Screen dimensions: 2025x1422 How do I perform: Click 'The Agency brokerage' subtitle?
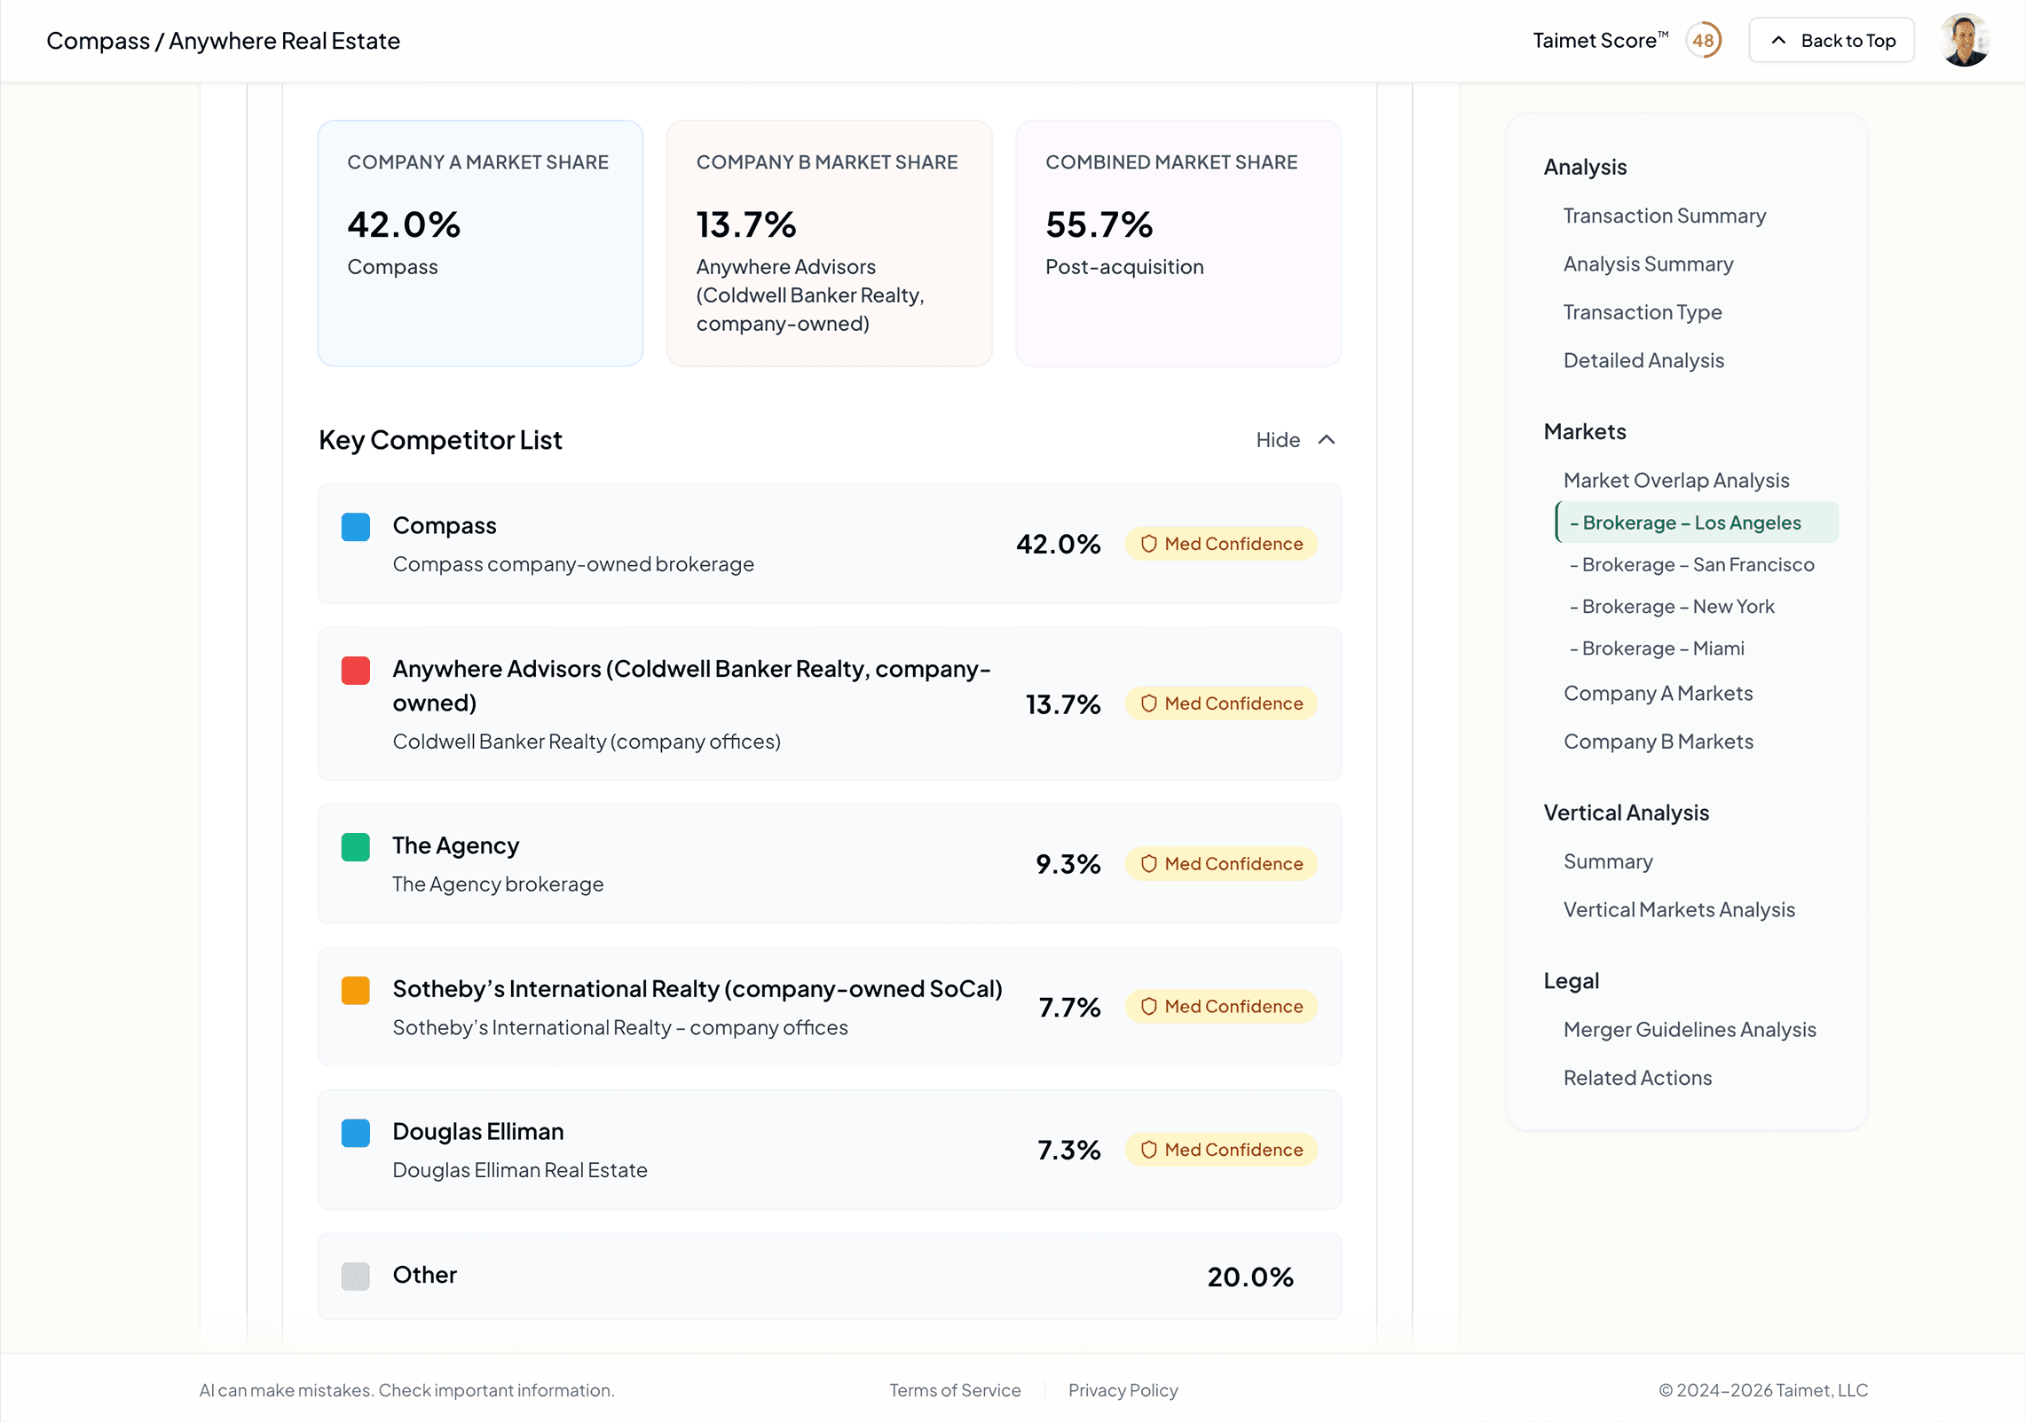(x=498, y=884)
